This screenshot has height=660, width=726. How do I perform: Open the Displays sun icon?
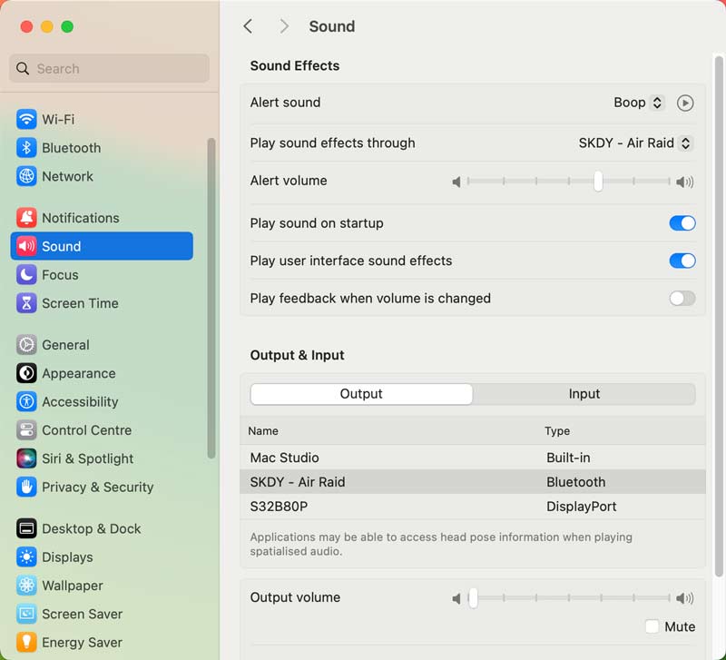(x=26, y=557)
